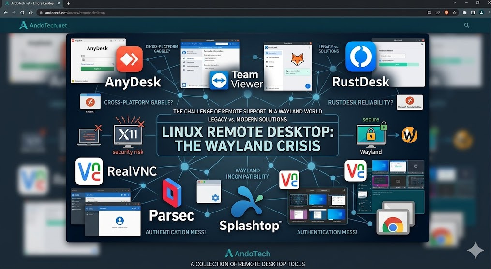491x269 pixels.
Task: Open the share page icon
Action: coord(438,13)
